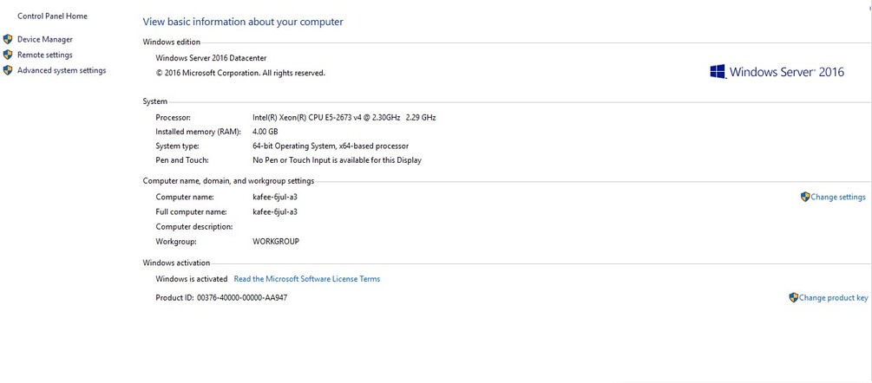Click the Installed memory (RAM) label

[x=198, y=132]
